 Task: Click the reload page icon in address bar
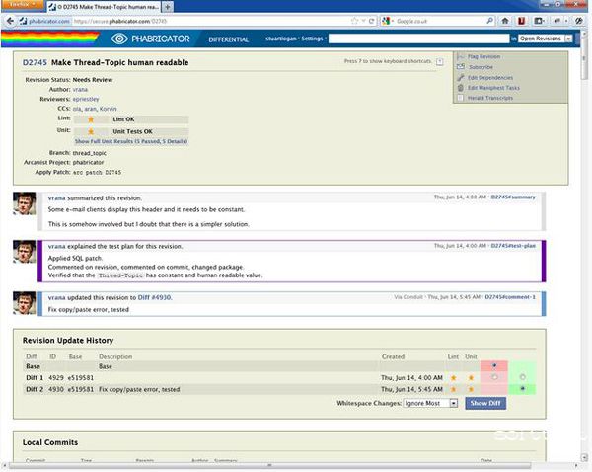pyautogui.click(x=372, y=21)
